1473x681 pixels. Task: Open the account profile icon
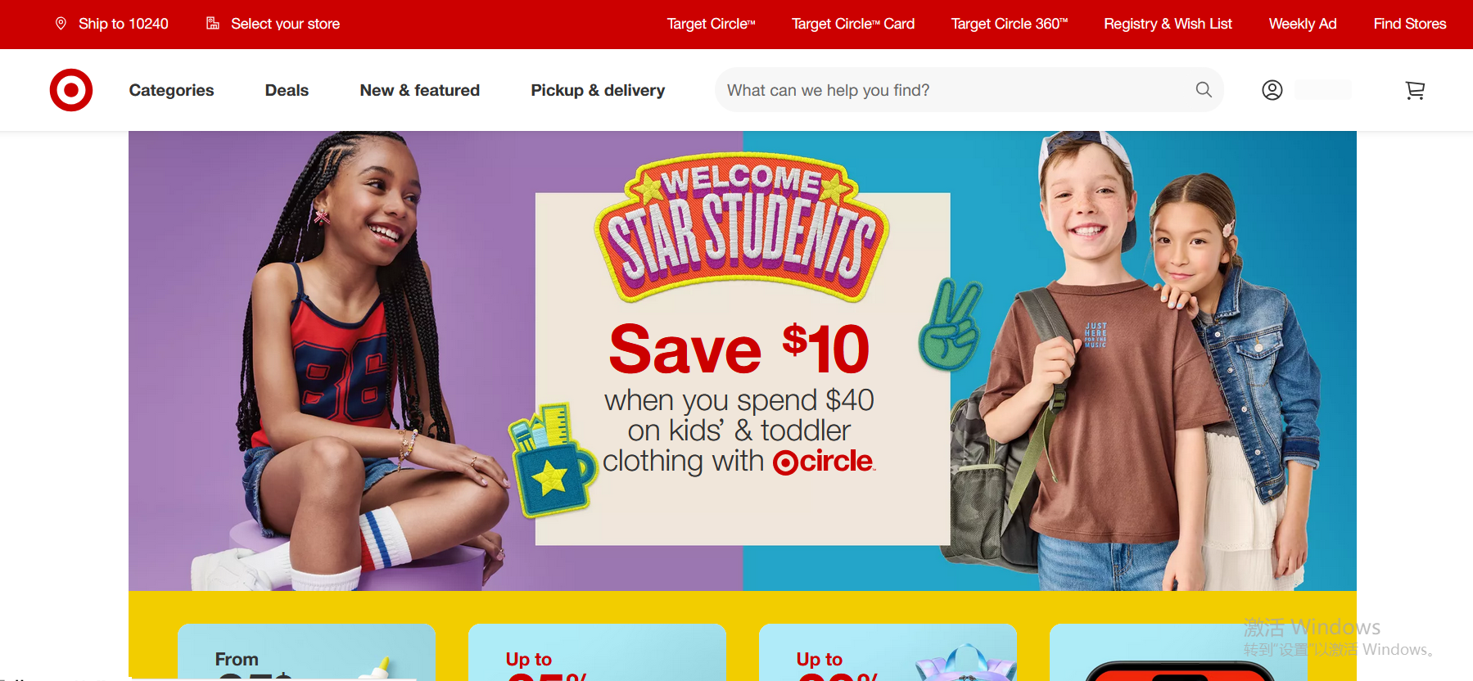(1272, 90)
